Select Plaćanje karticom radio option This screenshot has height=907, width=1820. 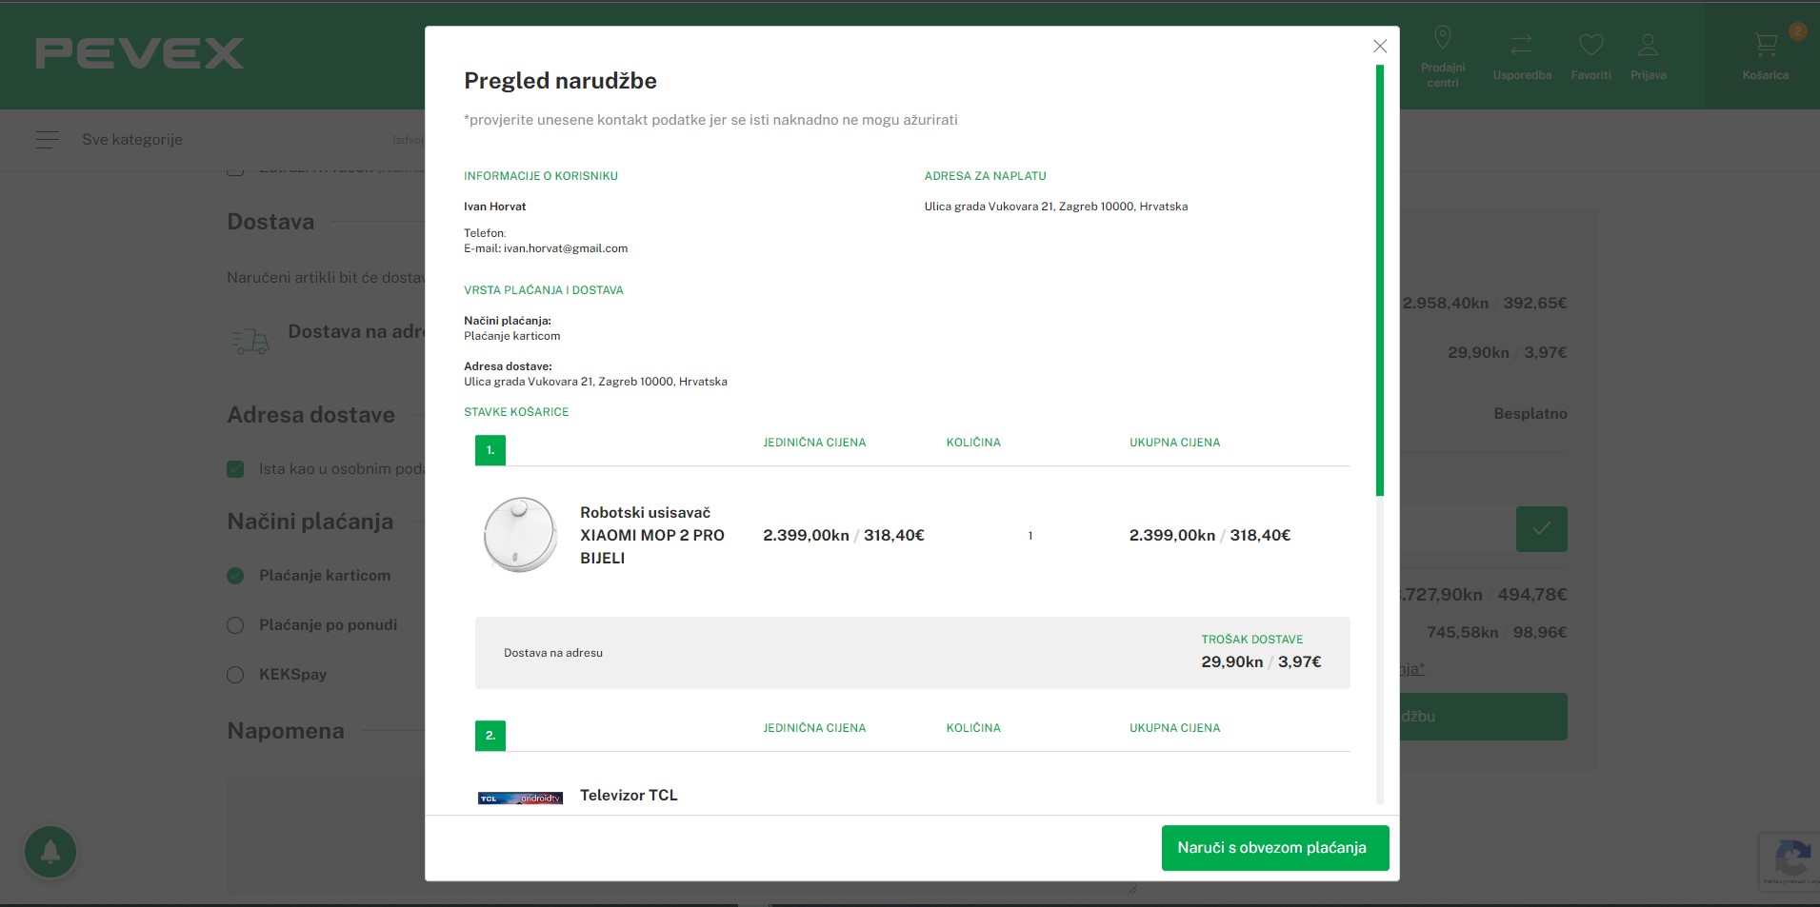235,576
